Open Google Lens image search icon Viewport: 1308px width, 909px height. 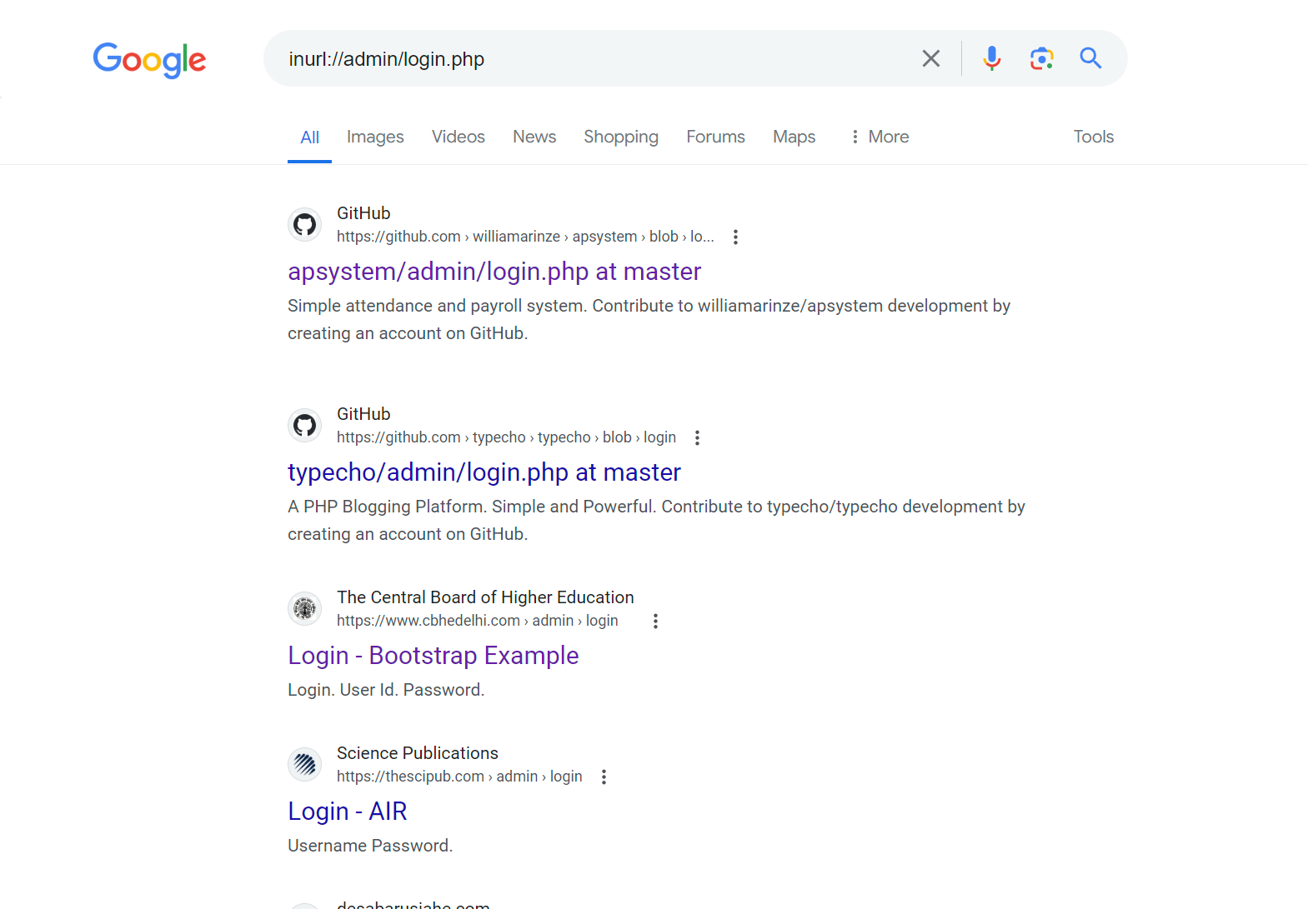click(x=1041, y=58)
